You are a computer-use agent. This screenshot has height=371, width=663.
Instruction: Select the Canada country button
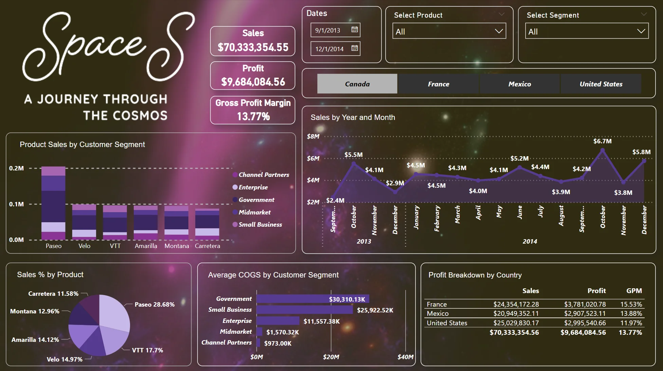(357, 84)
